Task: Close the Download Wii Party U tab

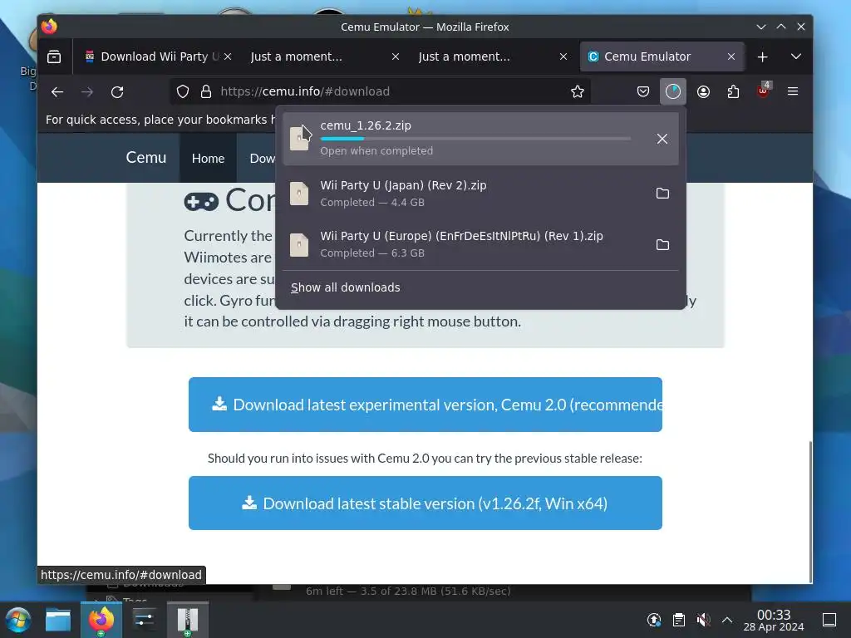Action: coord(228,56)
